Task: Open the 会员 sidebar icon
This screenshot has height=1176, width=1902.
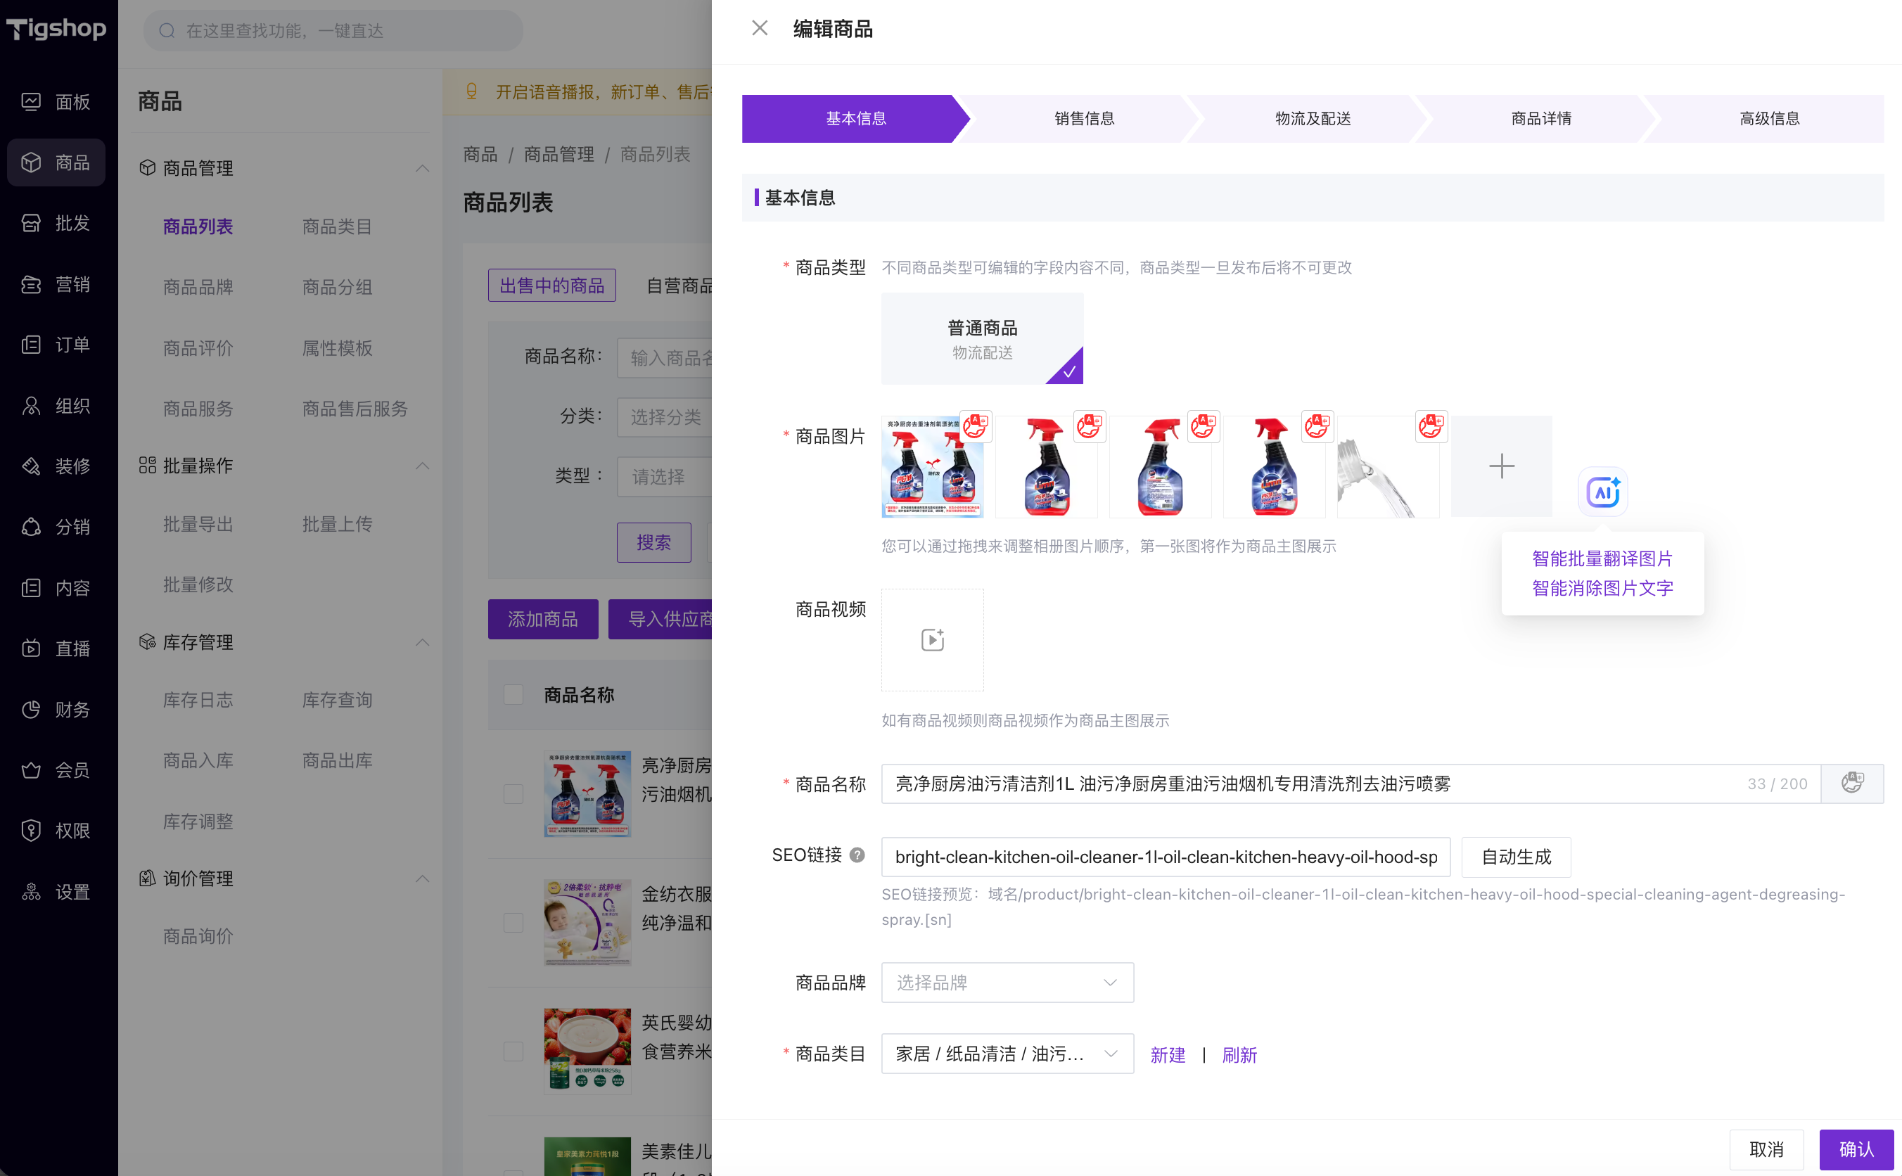Action: (31, 770)
